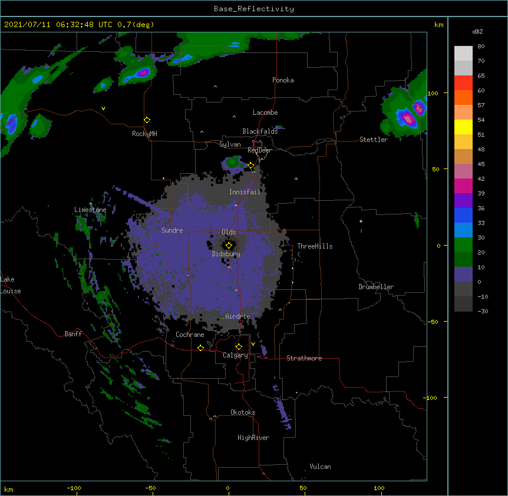Viewport: 508px width, 496px height.
Task: Select the yellow diamond marker above RockyMH
Action: (x=147, y=120)
